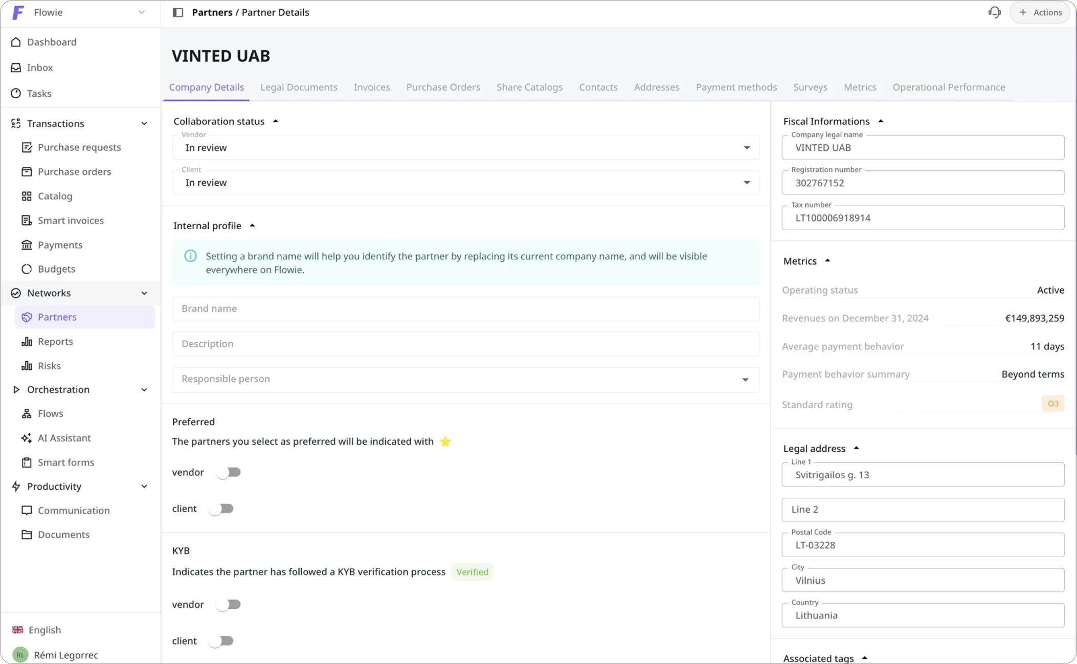The width and height of the screenshot is (1077, 664).
Task: Click the Tax number field
Action: coord(923,218)
